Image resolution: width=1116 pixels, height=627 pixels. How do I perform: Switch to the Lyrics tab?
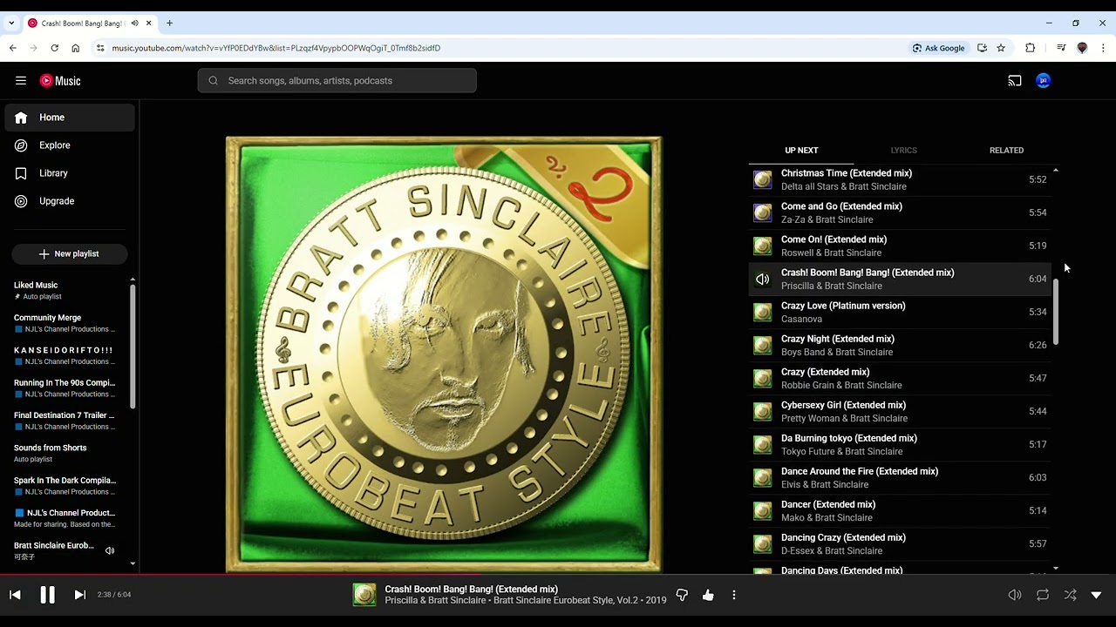click(903, 150)
